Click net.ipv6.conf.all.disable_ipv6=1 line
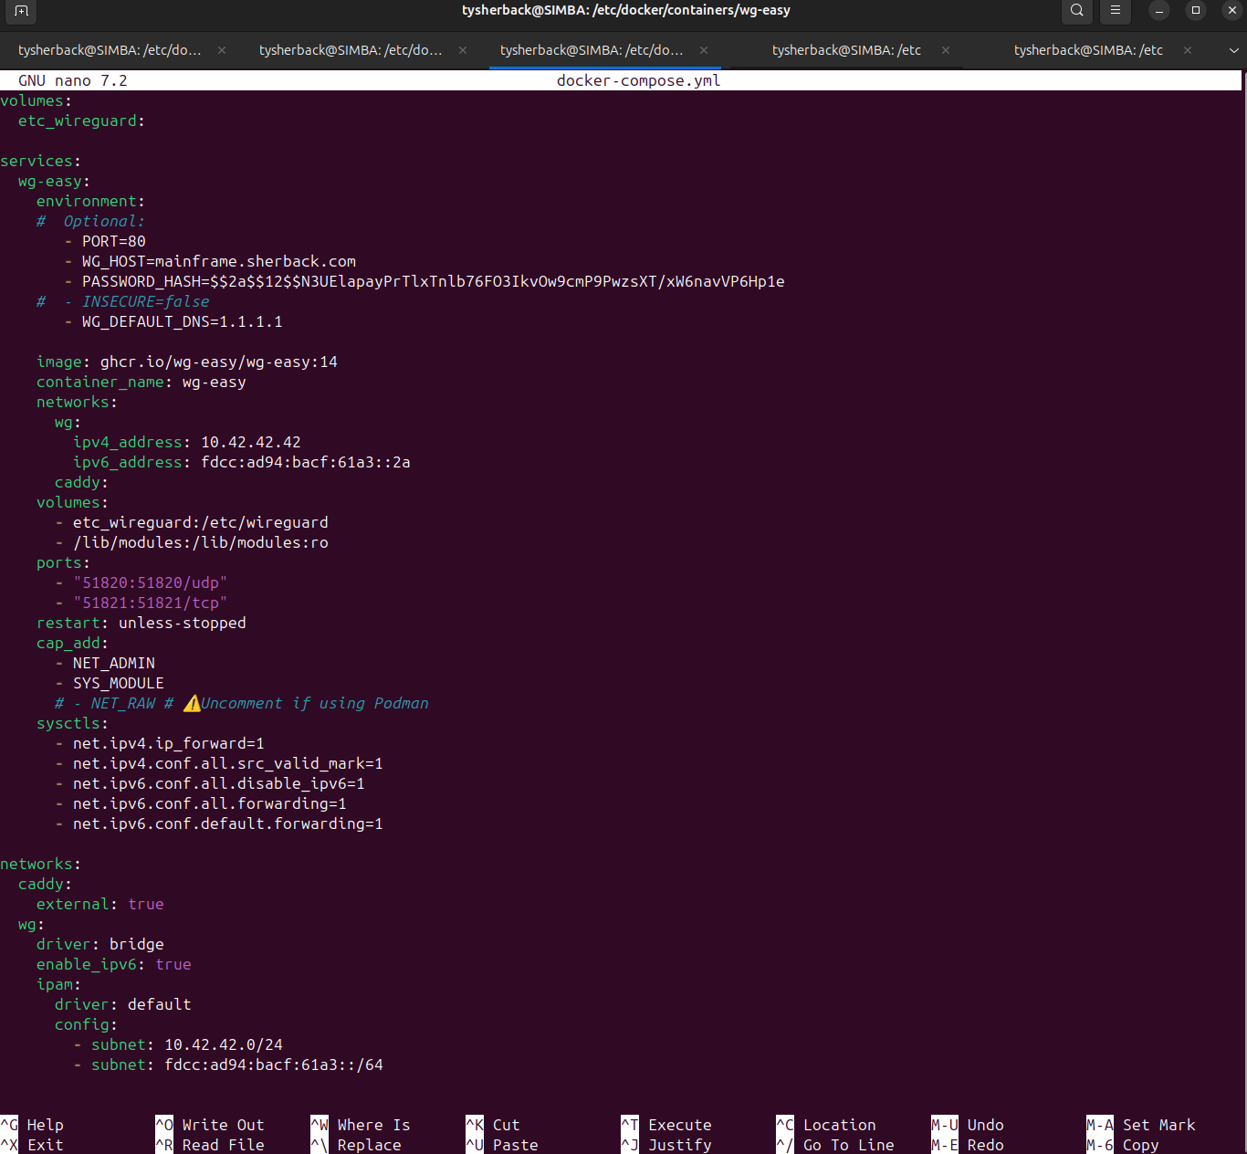Screen dimensions: 1247x1154 pos(210,783)
